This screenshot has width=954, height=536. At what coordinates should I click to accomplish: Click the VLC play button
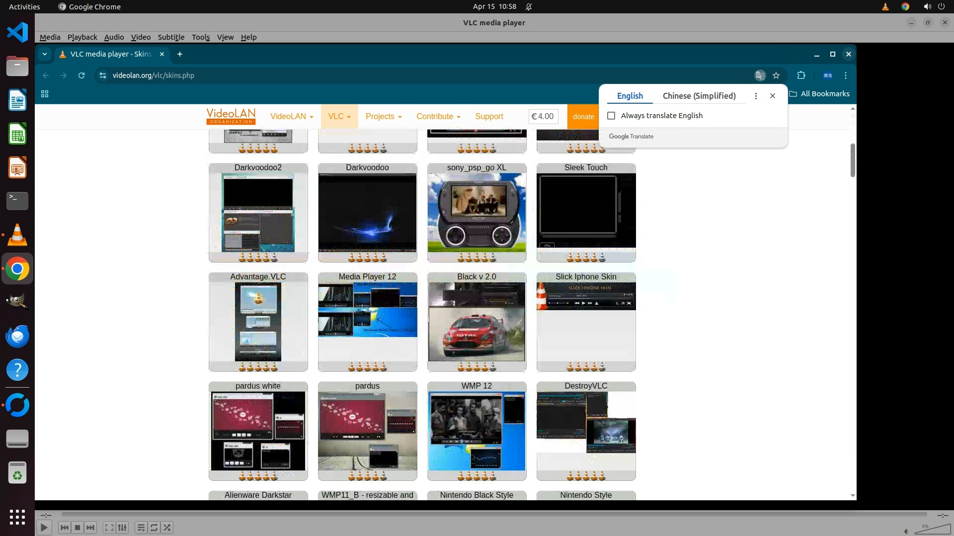click(44, 528)
